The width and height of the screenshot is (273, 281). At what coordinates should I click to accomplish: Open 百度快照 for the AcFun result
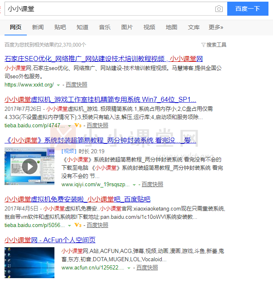pos(147,267)
